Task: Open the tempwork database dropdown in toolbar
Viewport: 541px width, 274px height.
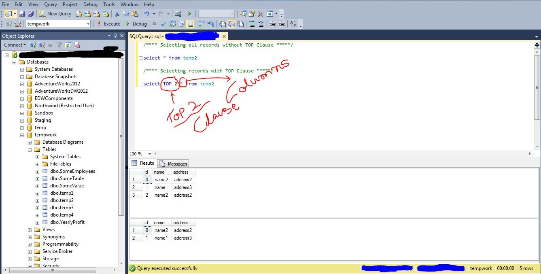Action: pos(88,24)
